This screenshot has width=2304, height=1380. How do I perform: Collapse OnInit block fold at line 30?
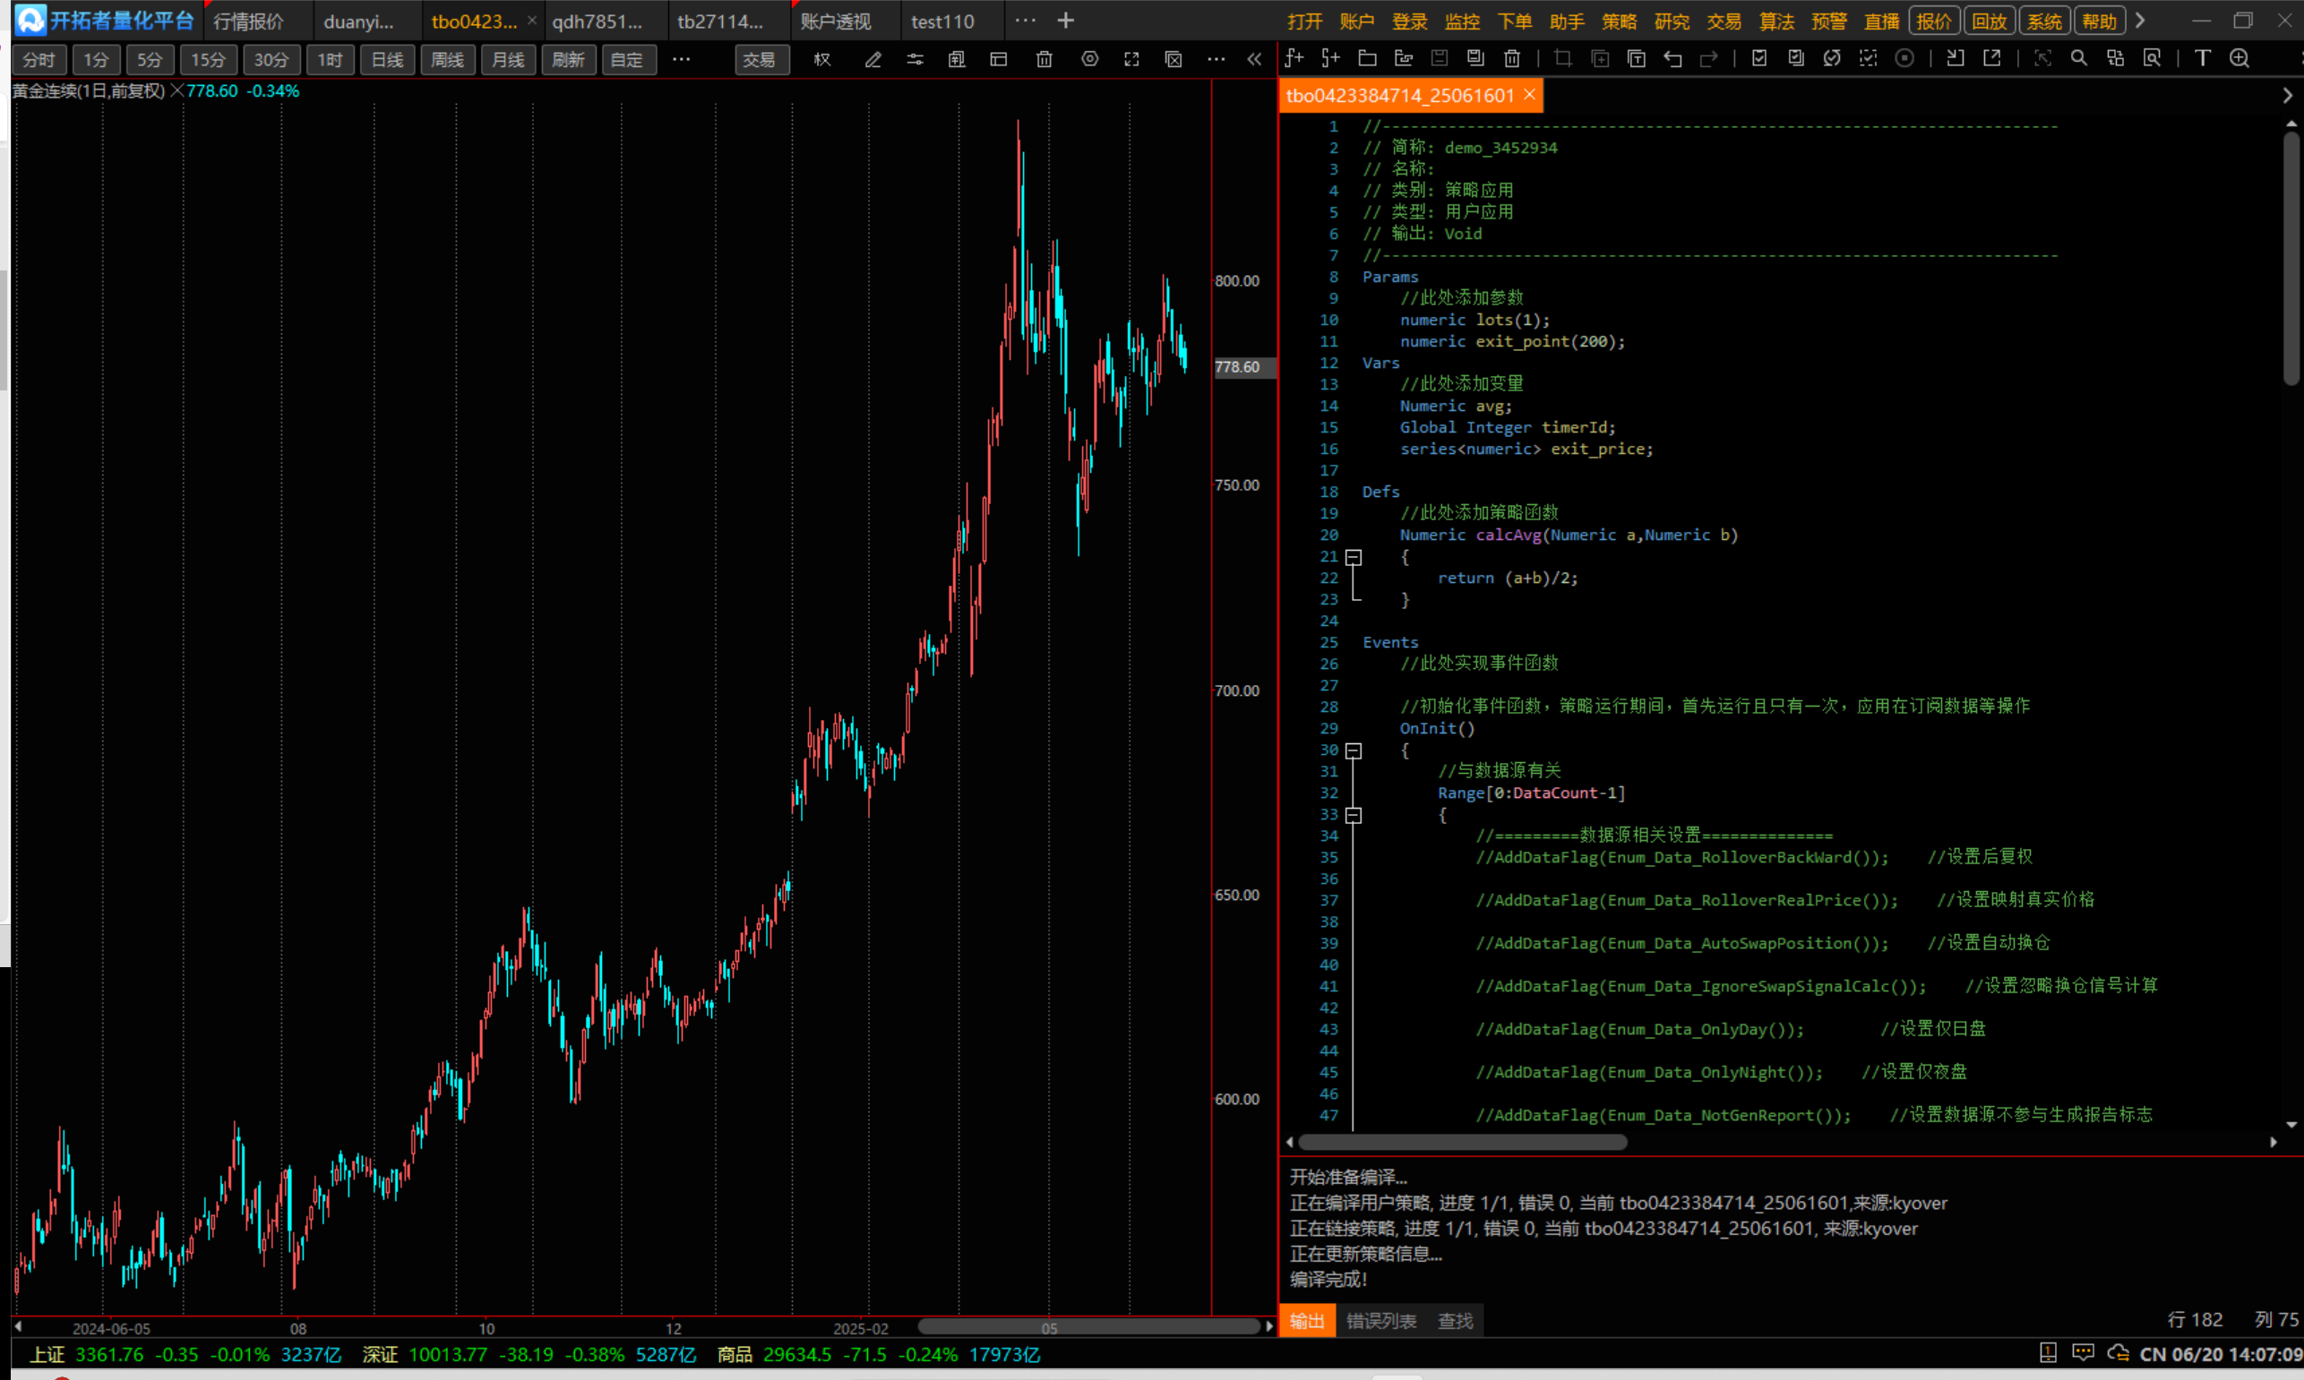point(1354,750)
